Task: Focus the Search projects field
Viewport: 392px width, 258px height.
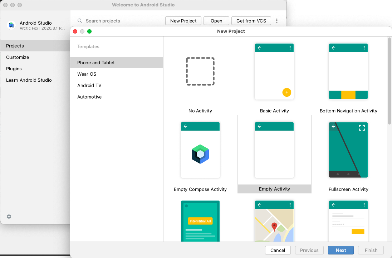Action: click(120, 21)
